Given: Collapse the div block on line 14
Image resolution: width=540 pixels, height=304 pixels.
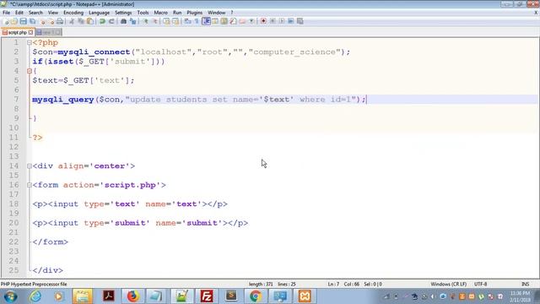Looking at the screenshot, I should (x=30, y=166).
